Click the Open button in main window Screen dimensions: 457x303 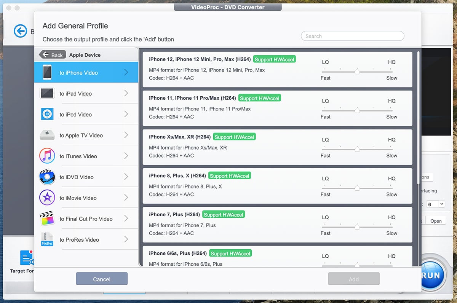tap(436, 221)
